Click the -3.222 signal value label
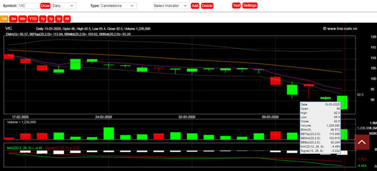 (x=361, y=159)
